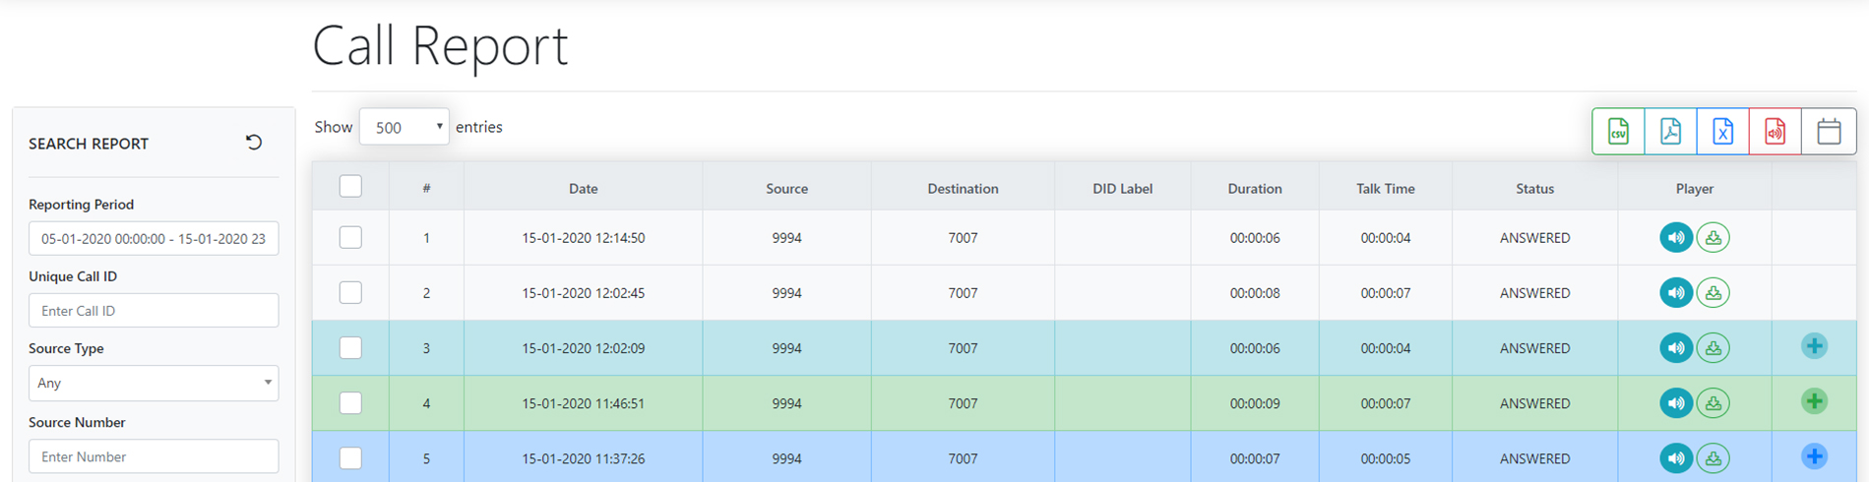Focus the Unique Call ID input
This screenshot has height=482, width=1869.
coord(154,311)
